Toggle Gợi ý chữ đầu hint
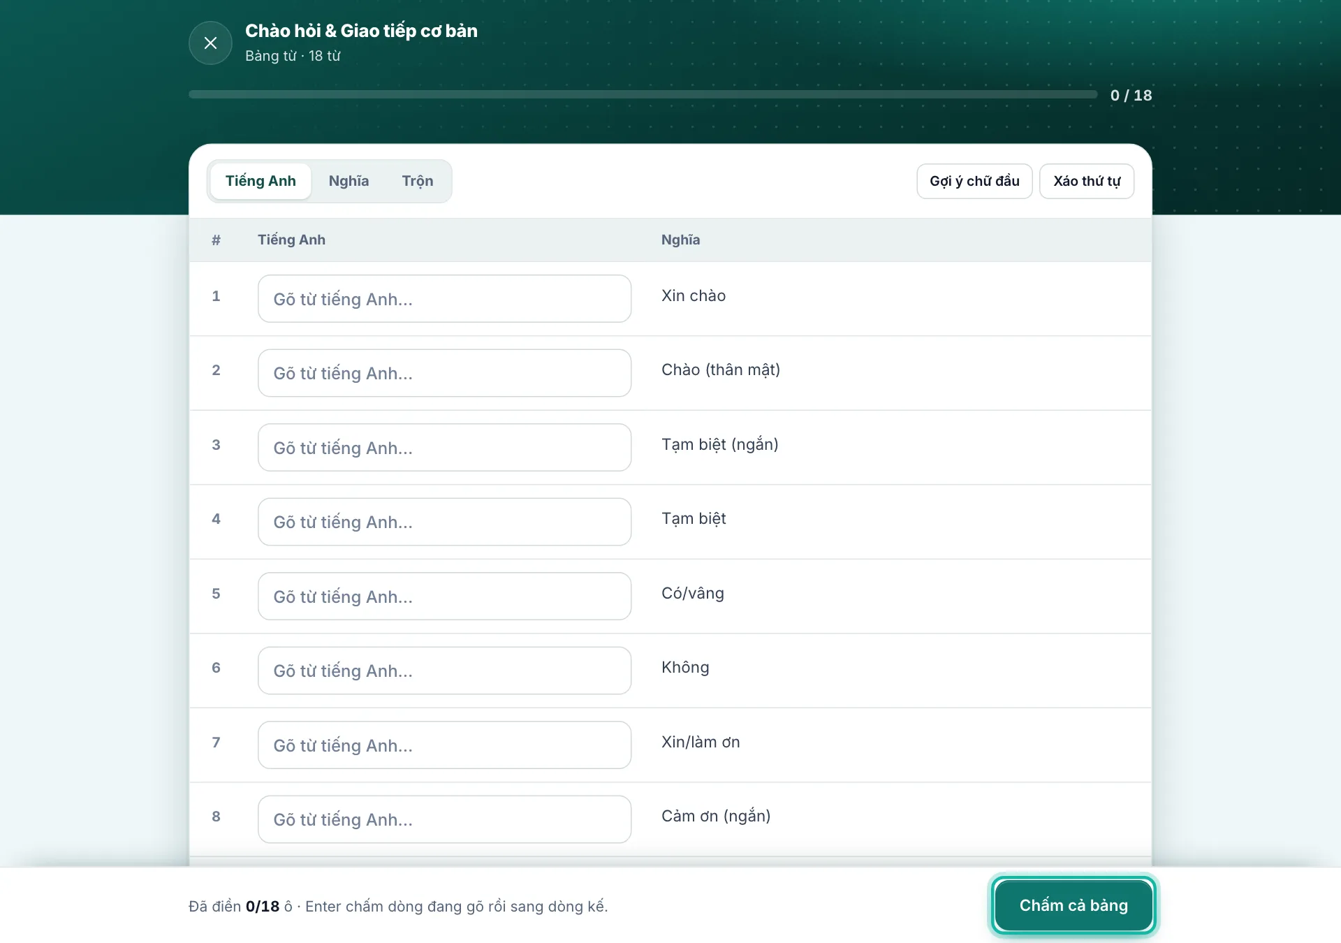Viewport: 1341px width, 943px height. pos(974,181)
